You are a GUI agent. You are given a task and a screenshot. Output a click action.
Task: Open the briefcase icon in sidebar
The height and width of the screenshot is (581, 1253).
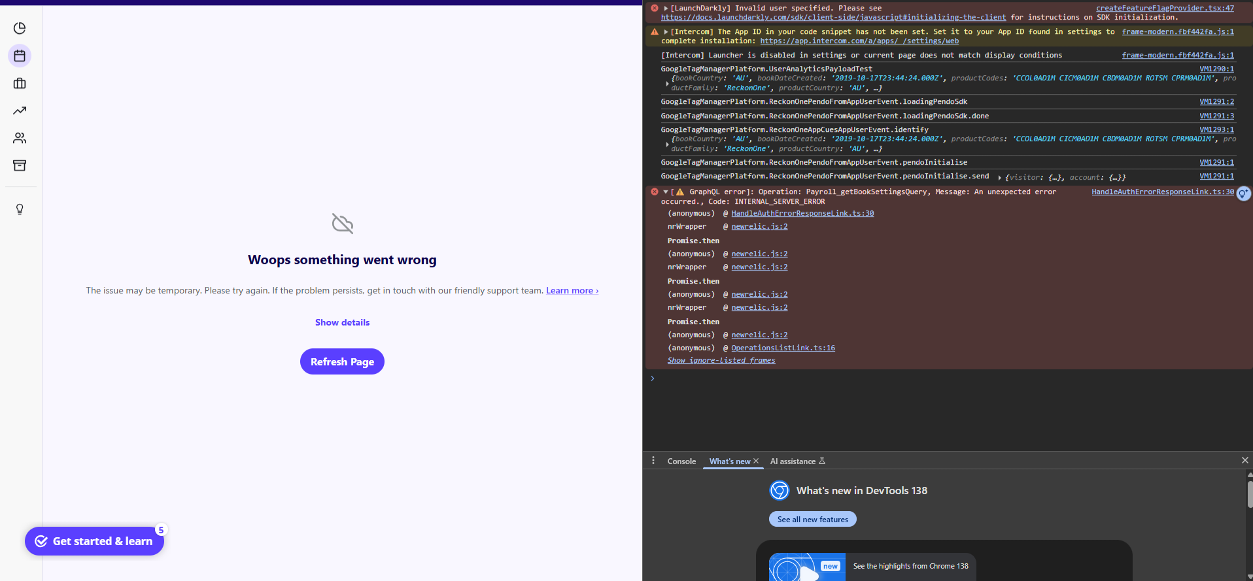click(x=20, y=83)
